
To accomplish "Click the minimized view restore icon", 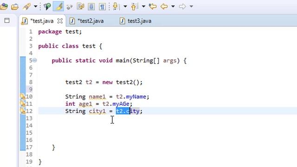I will [x=7, y=20].
